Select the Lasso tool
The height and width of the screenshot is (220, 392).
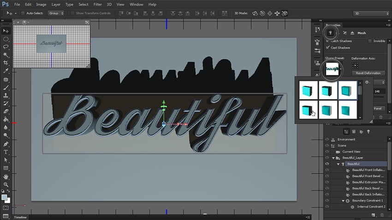(6, 46)
